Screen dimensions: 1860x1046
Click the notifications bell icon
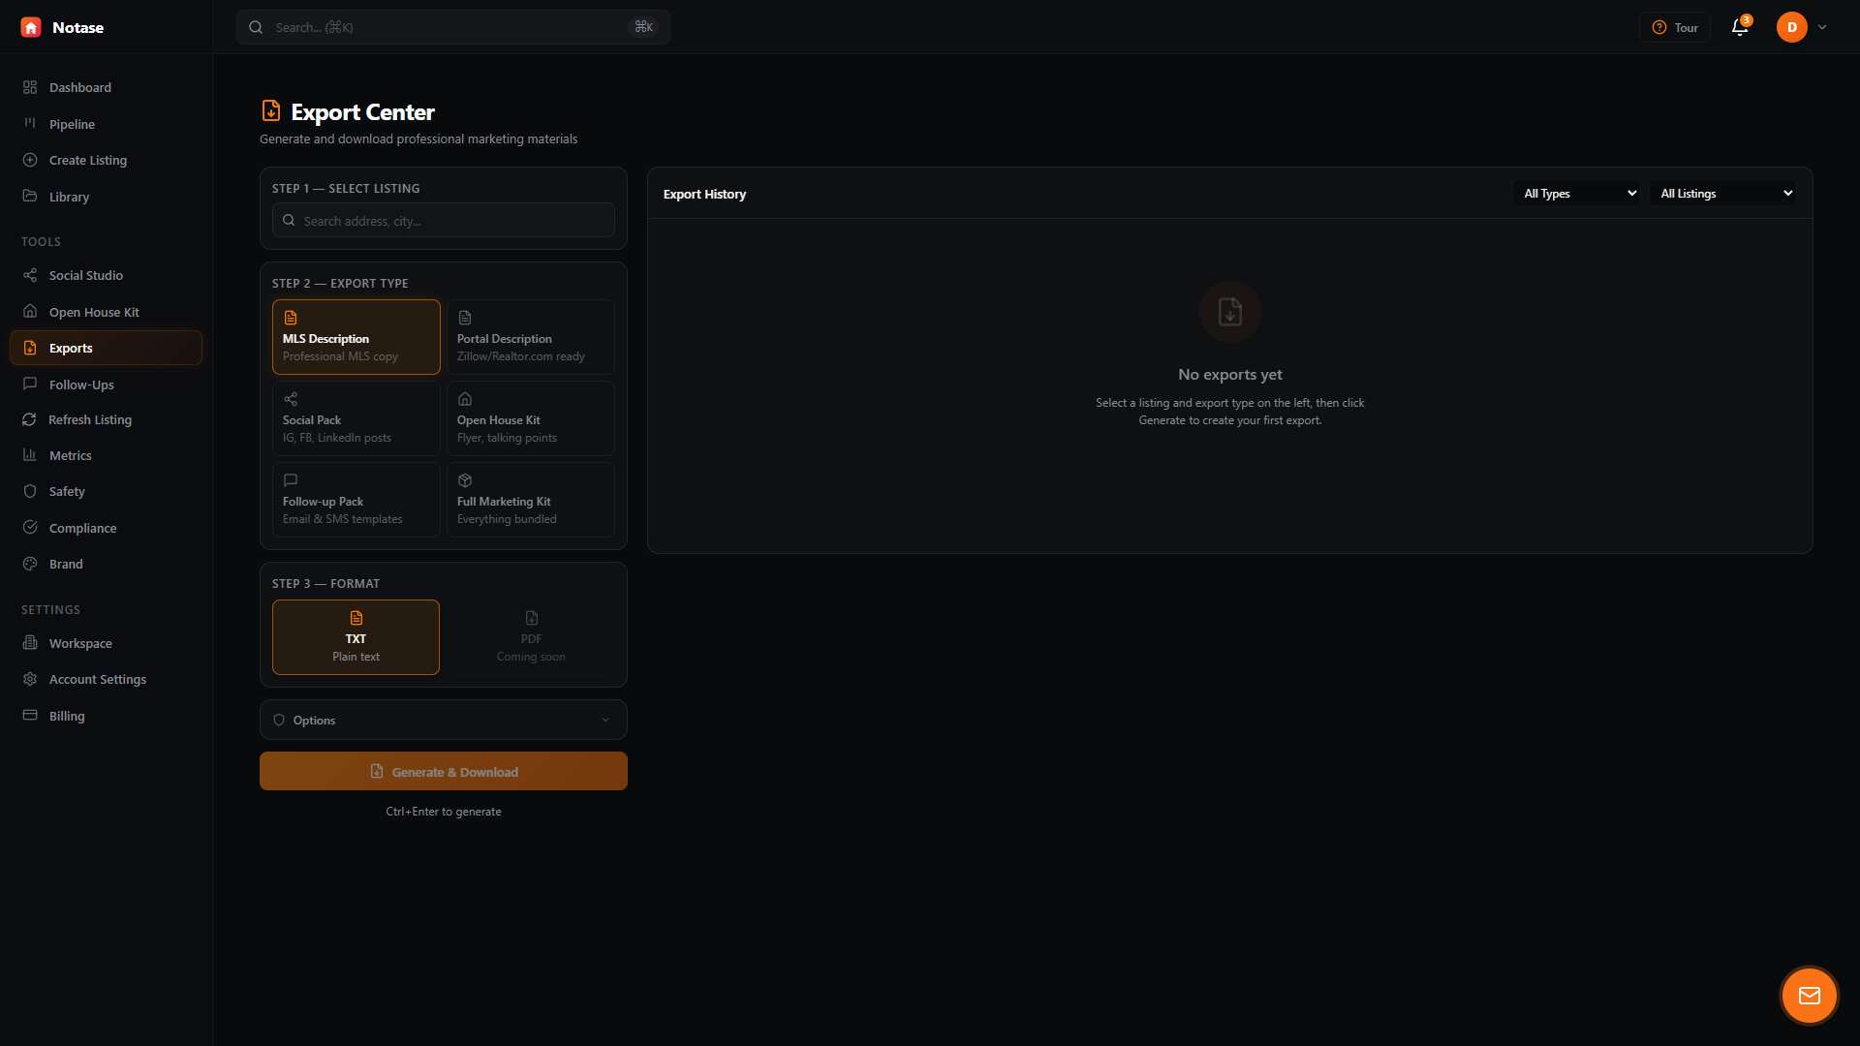1740,27
